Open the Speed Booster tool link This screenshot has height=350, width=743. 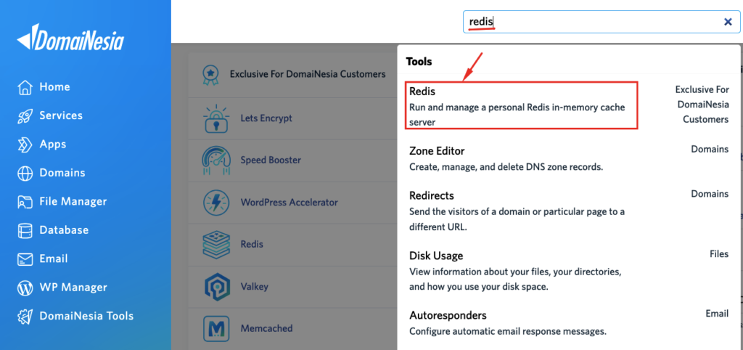271,160
